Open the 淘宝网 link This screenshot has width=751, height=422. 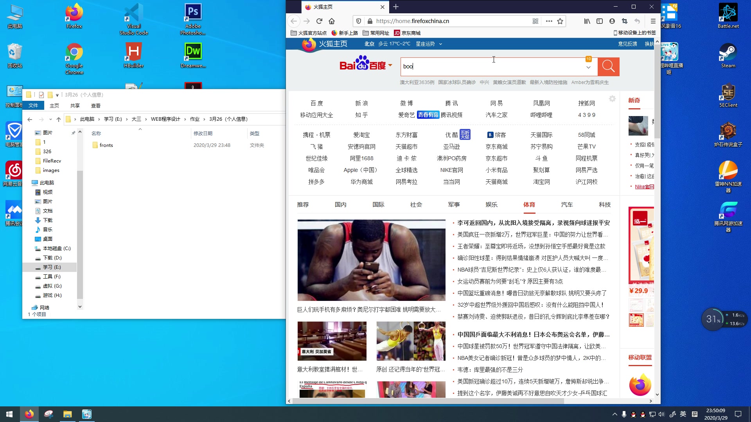(x=541, y=182)
